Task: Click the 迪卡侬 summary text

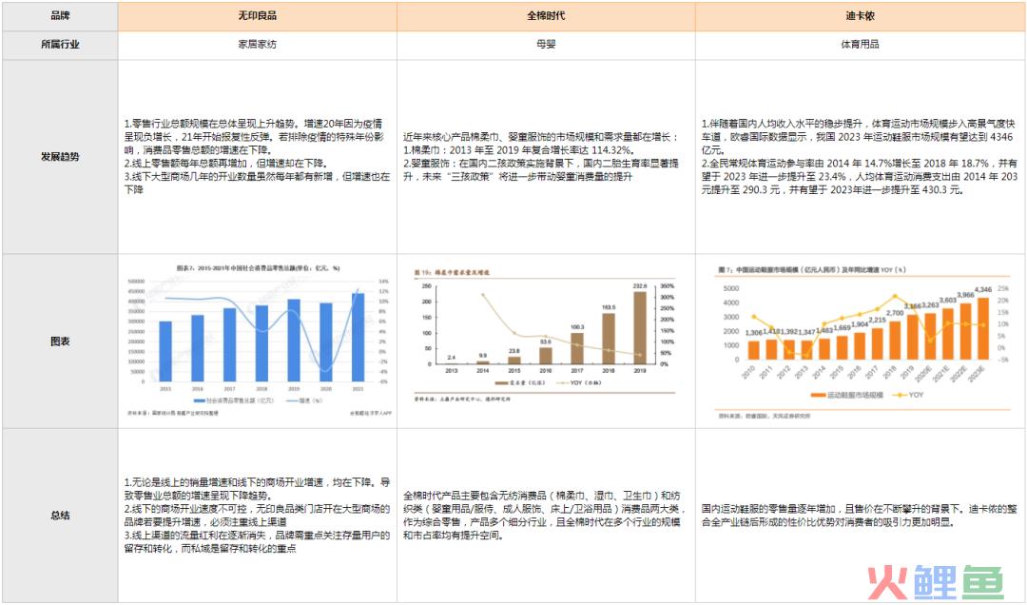Action: tap(860, 516)
